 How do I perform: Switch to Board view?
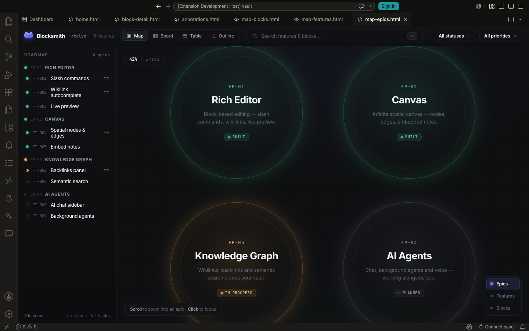[163, 36]
